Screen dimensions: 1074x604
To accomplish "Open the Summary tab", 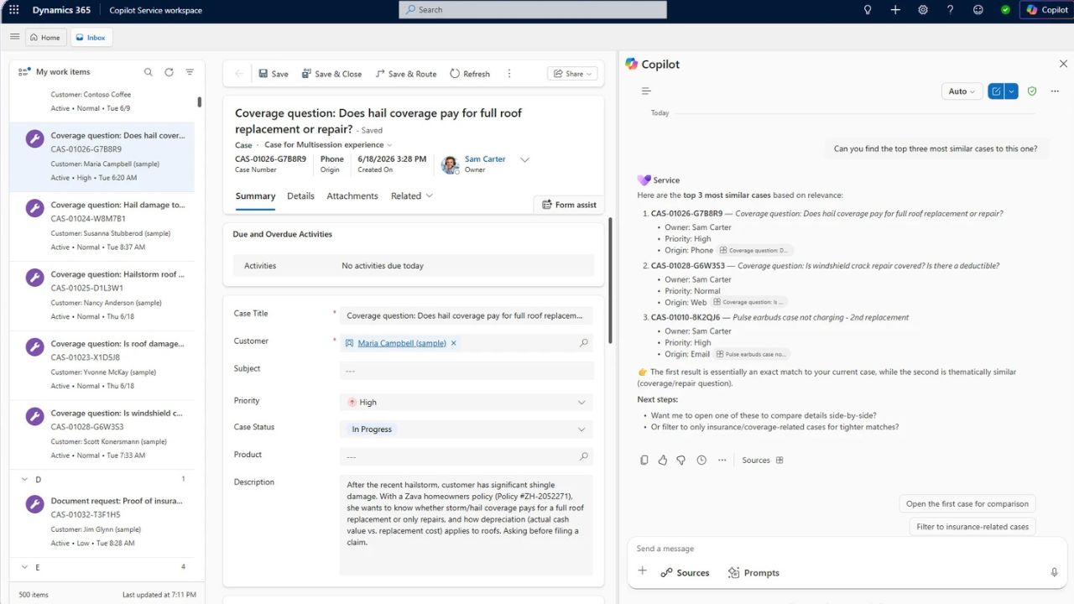I will click(x=255, y=196).
